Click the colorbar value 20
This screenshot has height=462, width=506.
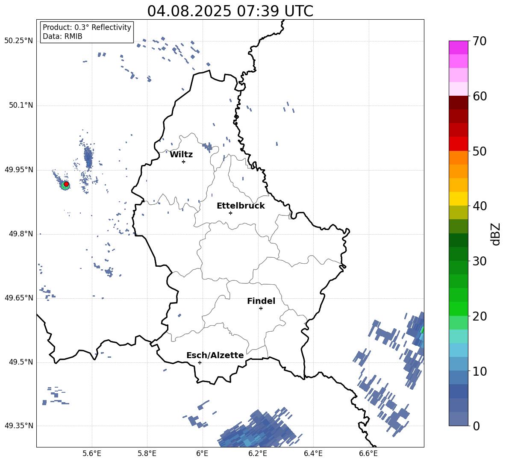[480, 316]
